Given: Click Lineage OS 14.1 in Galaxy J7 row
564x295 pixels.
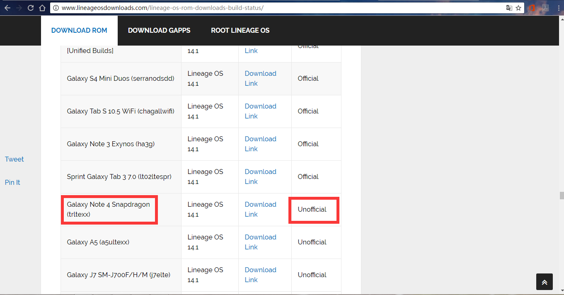Looking at the screenshot, I should pos(205,275).
